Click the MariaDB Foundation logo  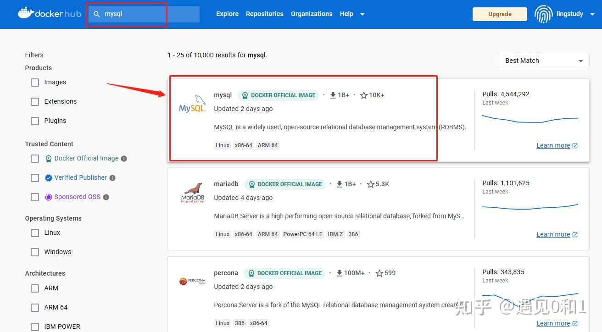(192, 191)
